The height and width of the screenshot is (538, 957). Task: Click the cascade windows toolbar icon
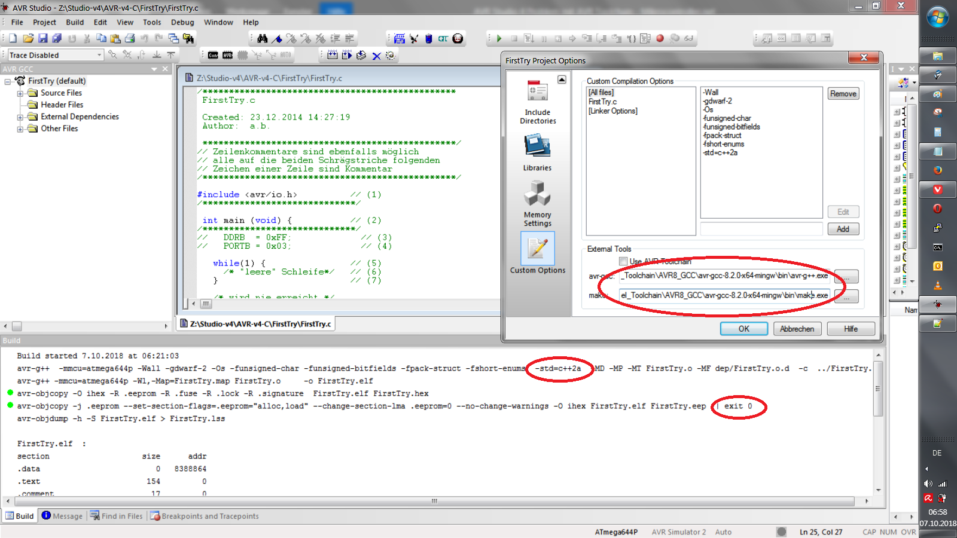(173, 38)
